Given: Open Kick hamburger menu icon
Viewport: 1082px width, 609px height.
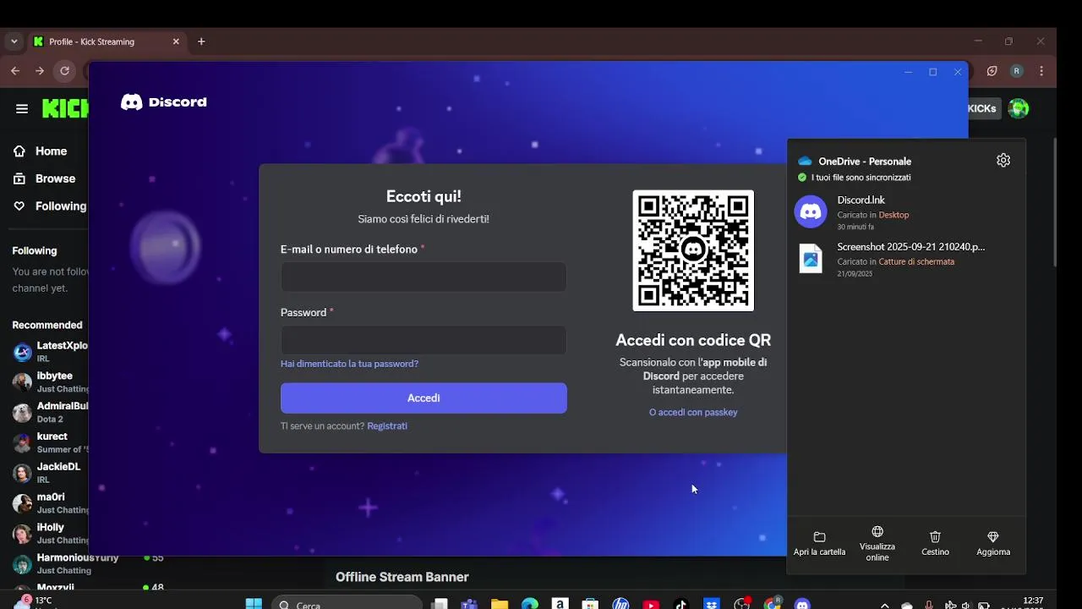Looking at the screenshot, I should point(22,108).
